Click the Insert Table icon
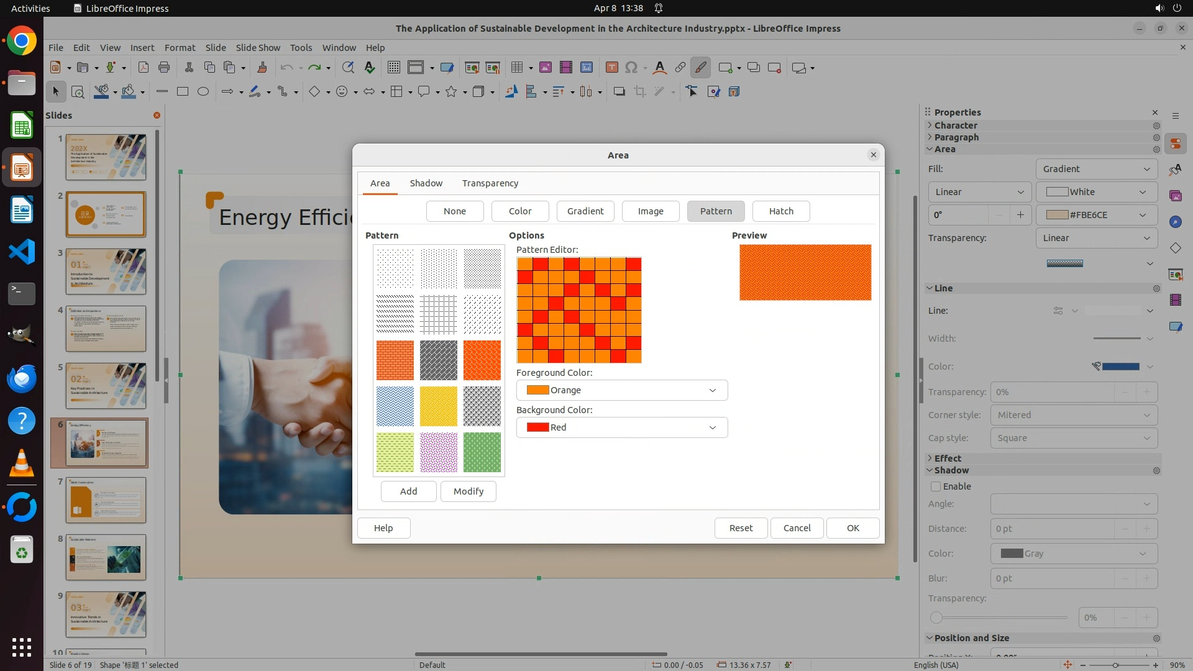The width and height of the screenshot is (1193, 671). [x=516, y=68]
